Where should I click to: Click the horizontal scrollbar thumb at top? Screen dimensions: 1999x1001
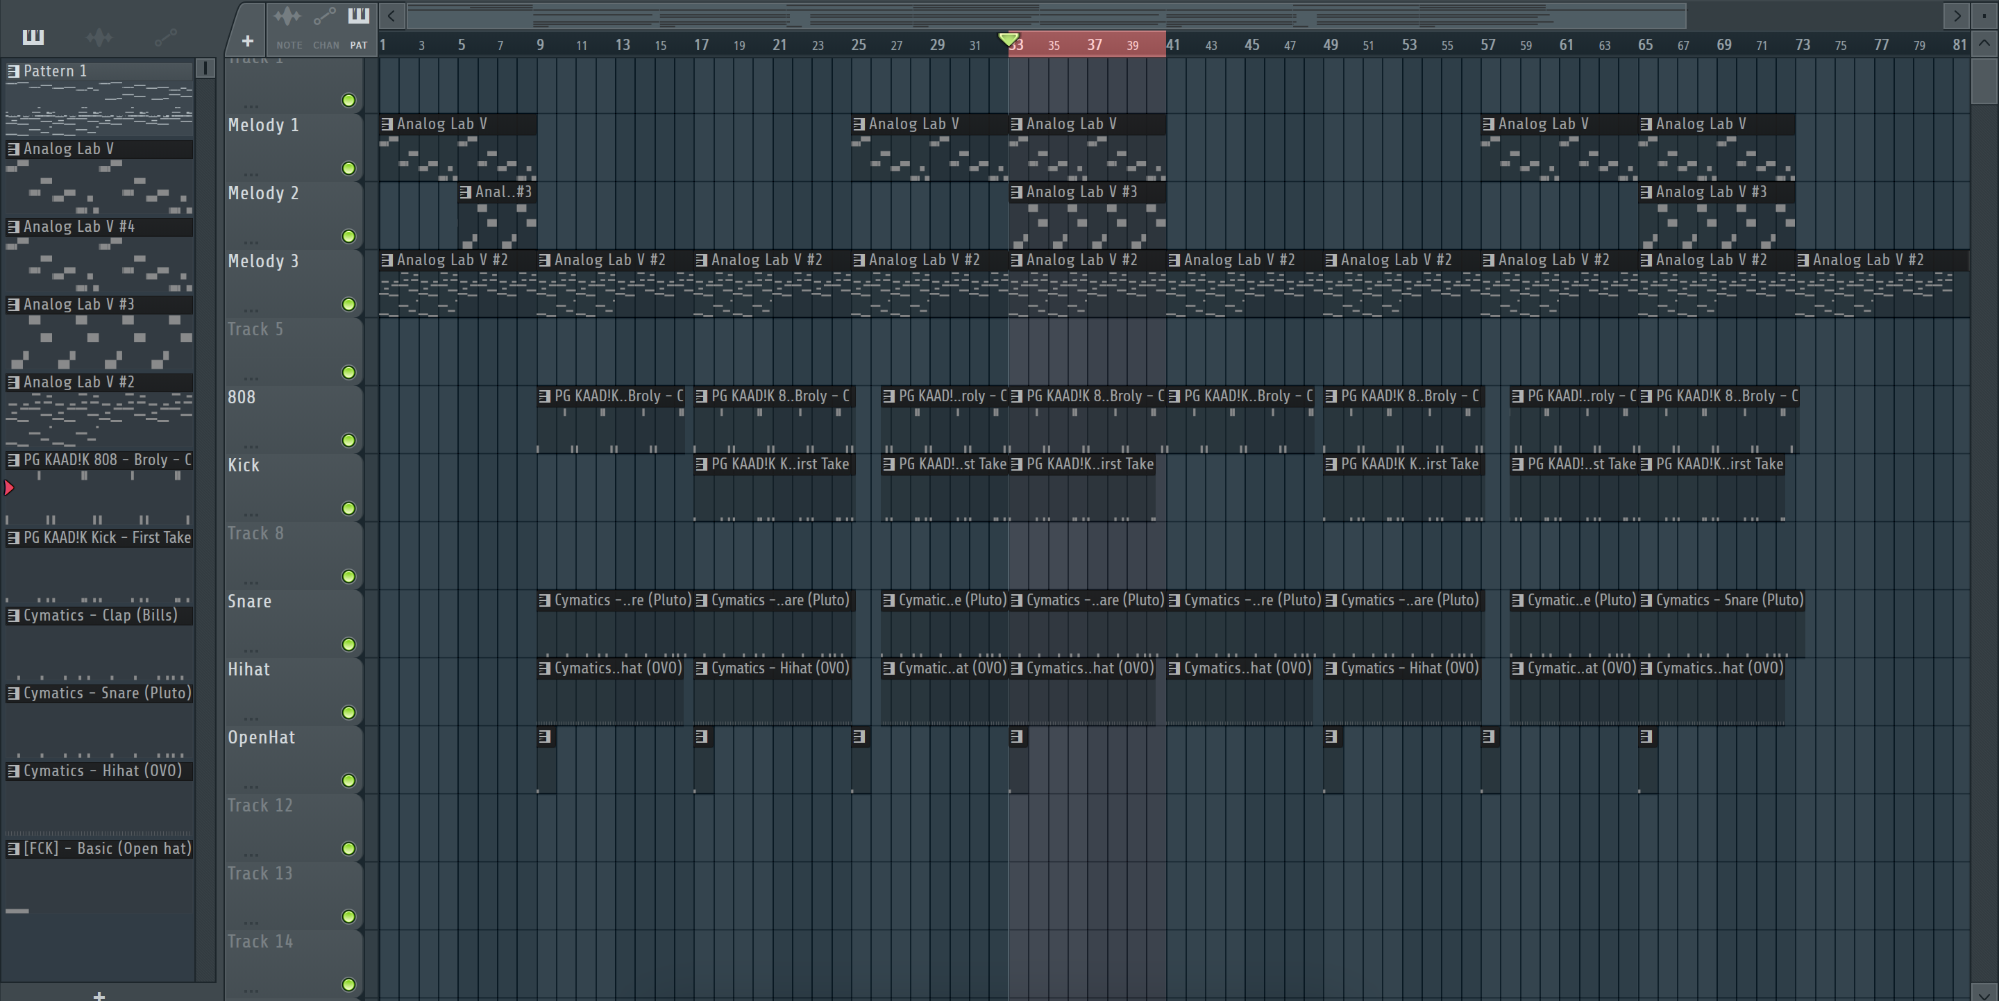[x=1047, y=15]
